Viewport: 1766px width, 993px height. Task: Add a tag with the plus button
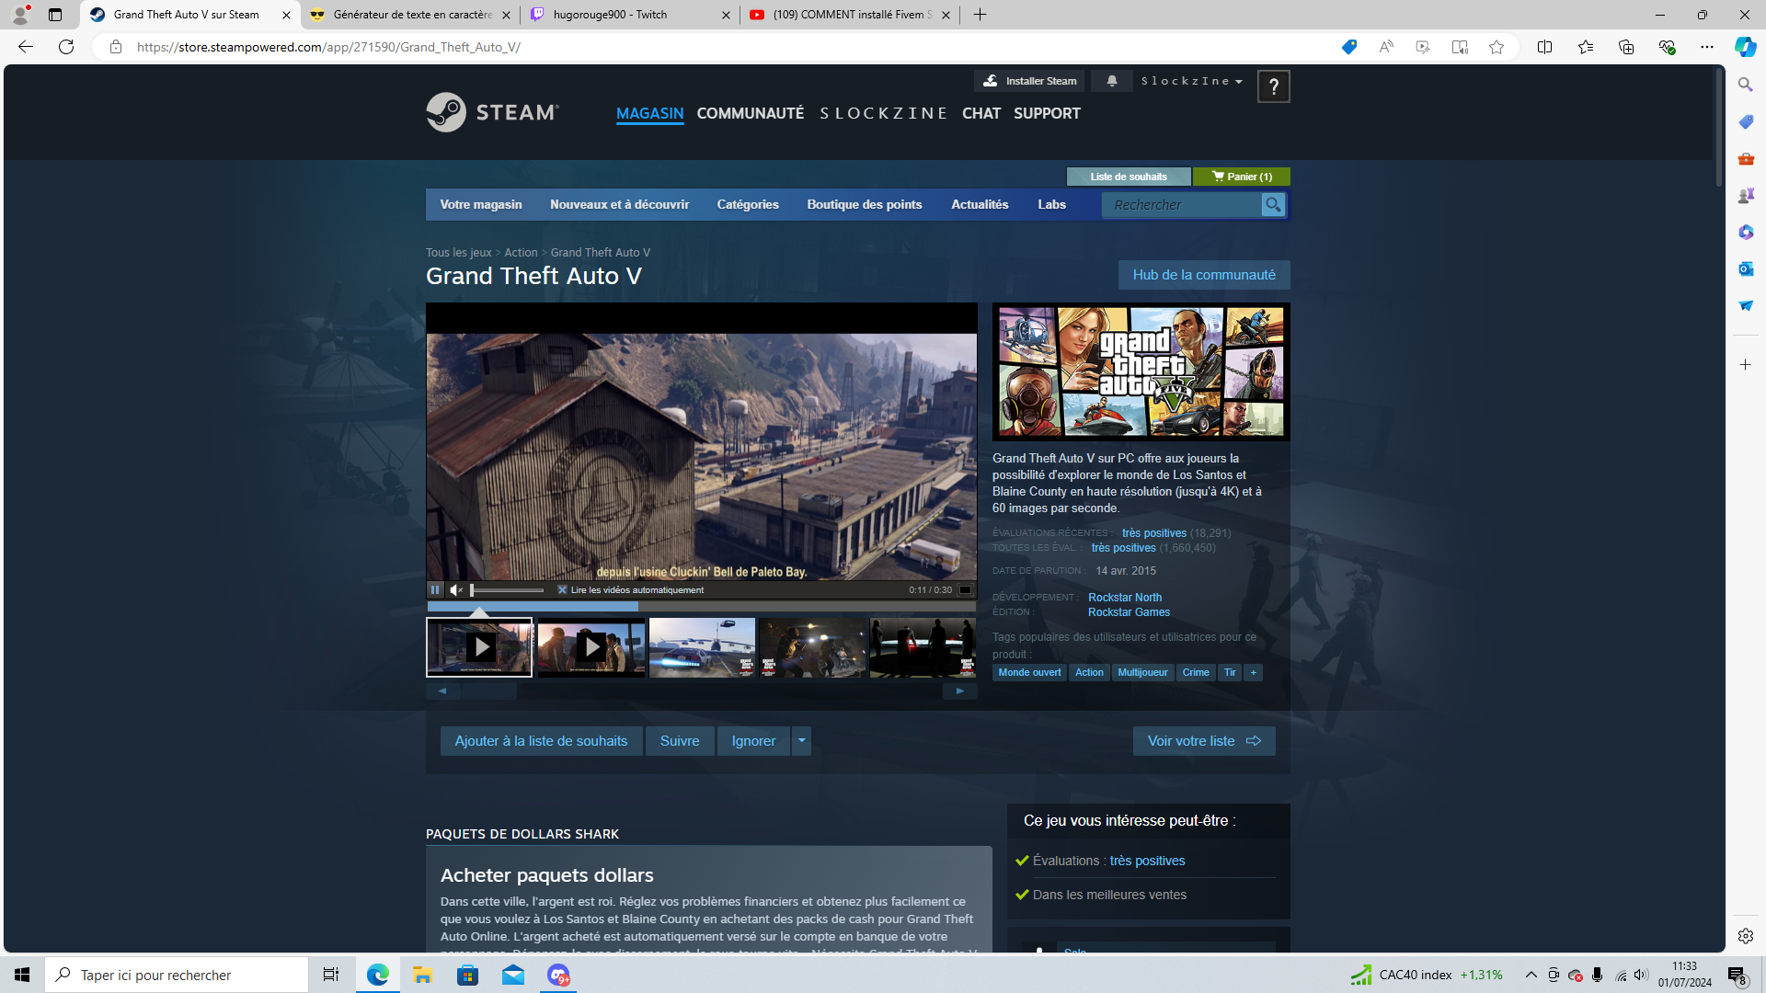(x=1253, y=673)
